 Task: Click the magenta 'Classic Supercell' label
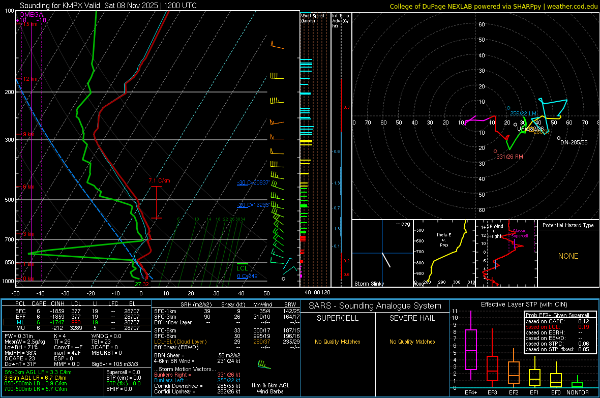pyautogui.click(x=520, y=233)
